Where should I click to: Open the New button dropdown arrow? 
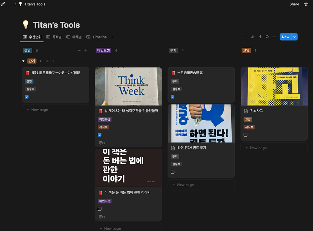(x=295, y=37)
